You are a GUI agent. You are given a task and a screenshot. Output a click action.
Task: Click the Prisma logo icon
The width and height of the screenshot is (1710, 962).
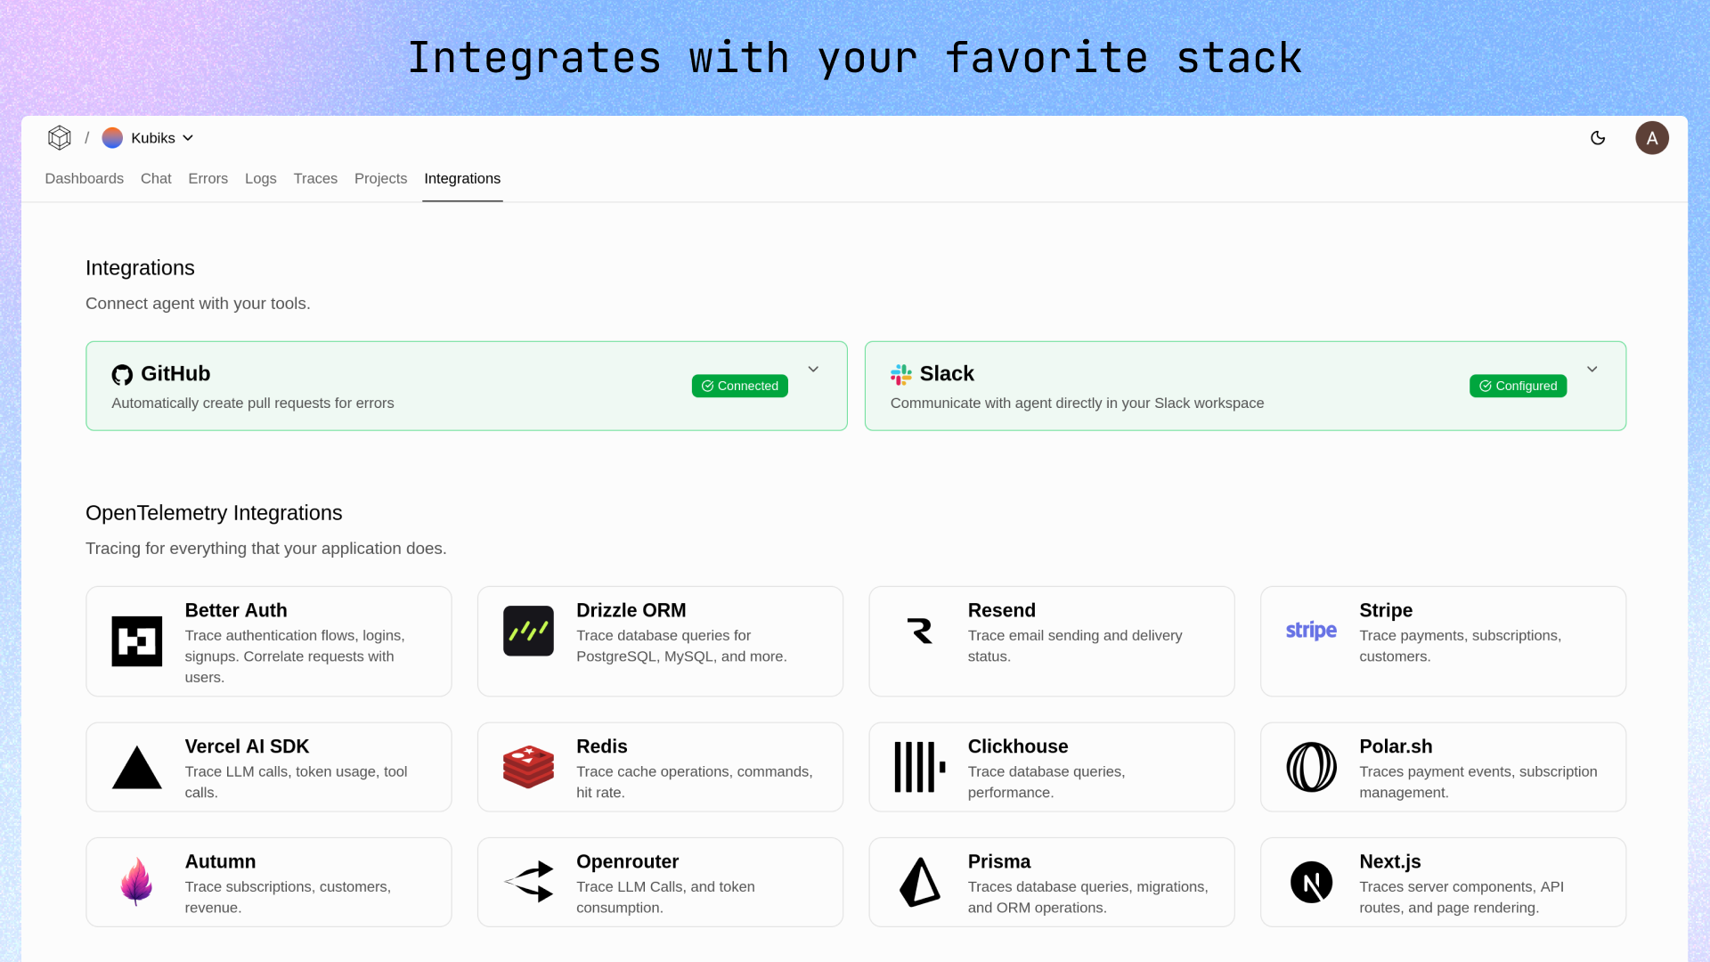coord(919,882)
